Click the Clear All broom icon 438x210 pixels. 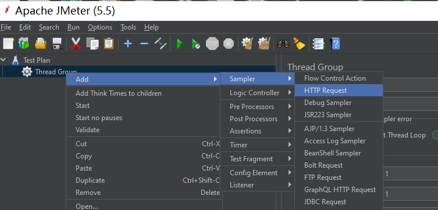click(298, 44)
